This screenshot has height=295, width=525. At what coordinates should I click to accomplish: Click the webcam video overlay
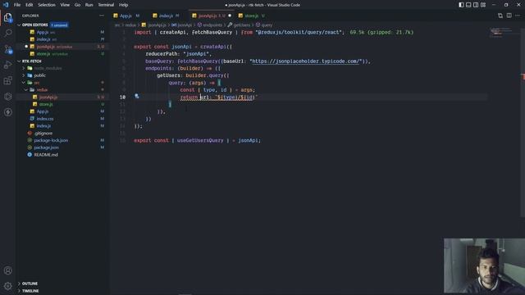coord(484,265)
